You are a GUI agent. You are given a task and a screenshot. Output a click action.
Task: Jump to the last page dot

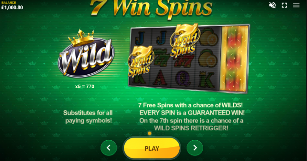coord(163,133)
